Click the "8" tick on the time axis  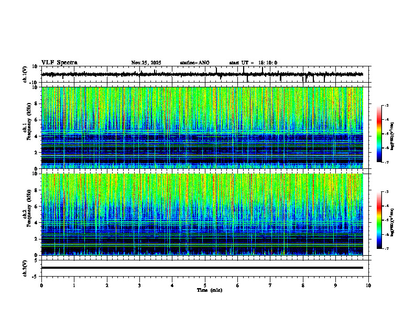pyautogui.click(x=303, y=285)
